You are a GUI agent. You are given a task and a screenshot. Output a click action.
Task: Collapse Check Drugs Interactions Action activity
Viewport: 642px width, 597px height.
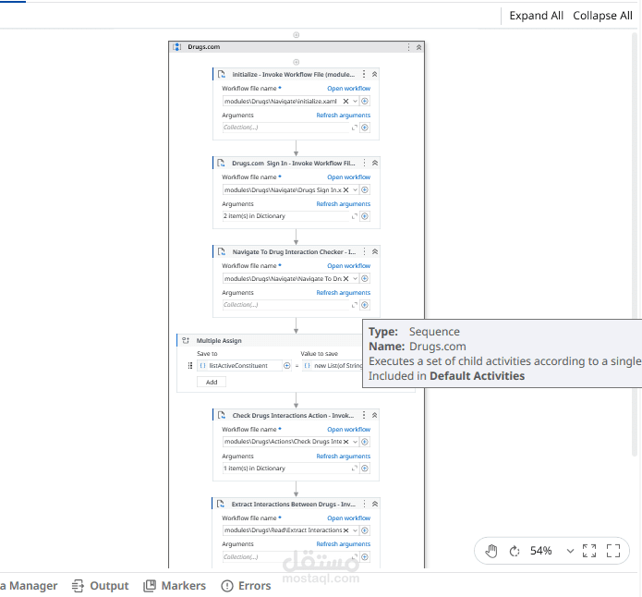[x=375, y=415]
